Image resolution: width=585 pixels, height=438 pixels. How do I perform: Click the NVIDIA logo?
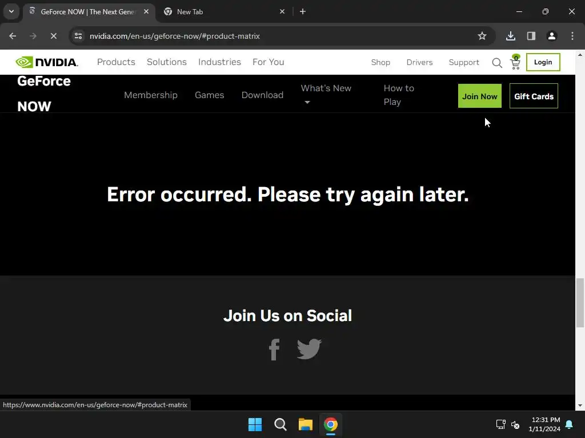tap(47, 62)
